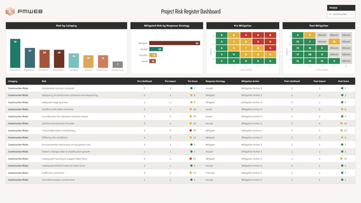Select 'Innovative project construction' risk row
361x203 pixels.
(180, 180)
